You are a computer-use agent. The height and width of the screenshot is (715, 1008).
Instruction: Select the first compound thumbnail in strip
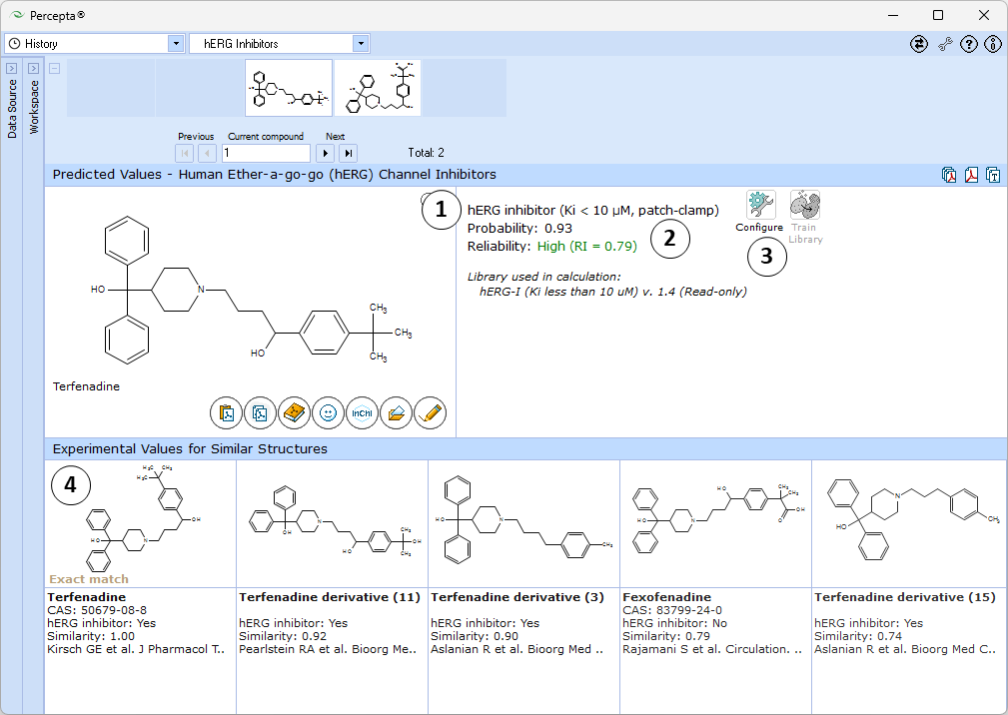click(289, 88)
